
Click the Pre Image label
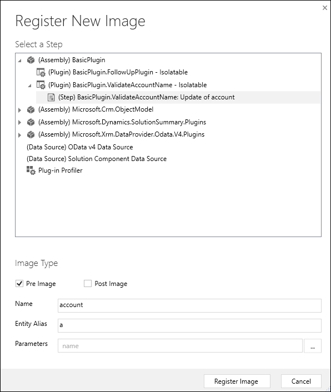[x=41, y=284]
